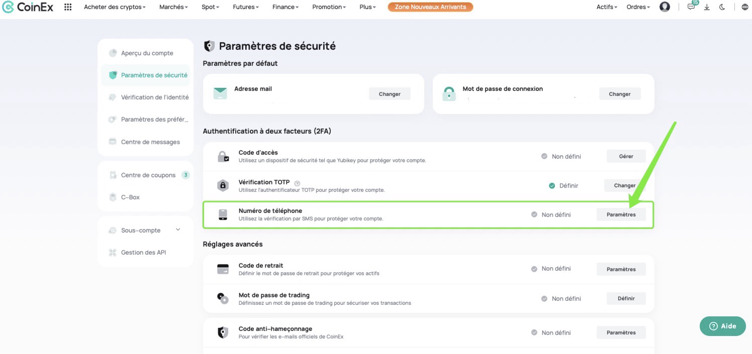The width and height of the screenshot is (752, 354).
Task: Open the apps grid icon next to CoinEx logo
Action: pos(68,7)
